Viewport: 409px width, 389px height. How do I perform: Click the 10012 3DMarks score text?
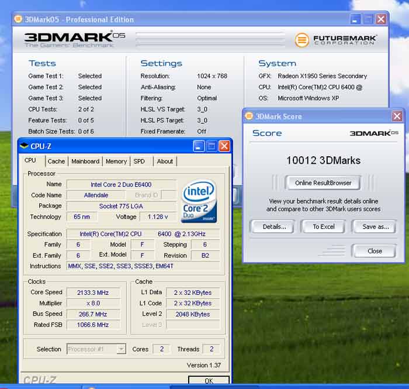click(323, 160)
